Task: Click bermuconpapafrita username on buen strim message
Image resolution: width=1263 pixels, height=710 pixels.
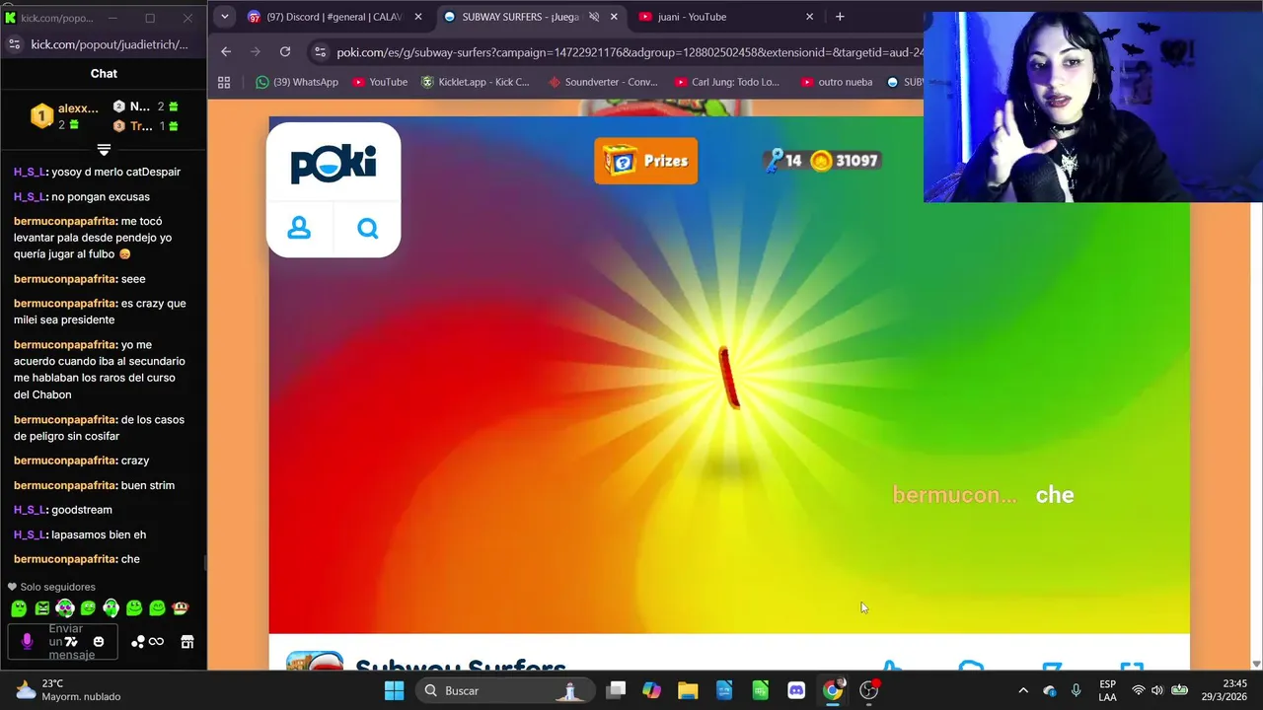Action: point(64,485)
